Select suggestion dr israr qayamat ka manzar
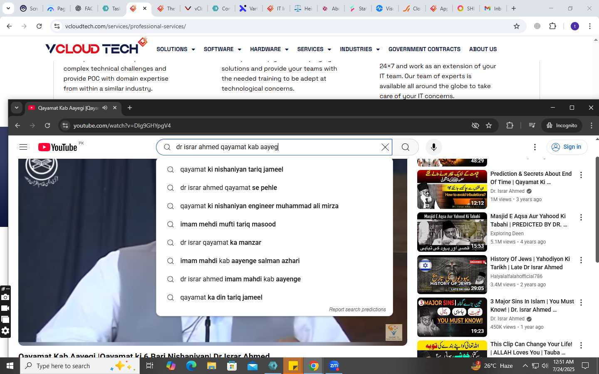 click(275, 243)
